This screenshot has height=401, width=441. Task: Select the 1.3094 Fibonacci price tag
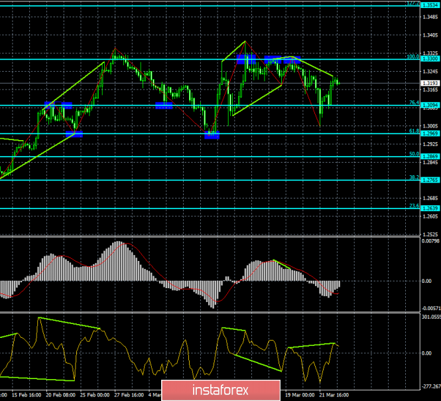[430, 105]
